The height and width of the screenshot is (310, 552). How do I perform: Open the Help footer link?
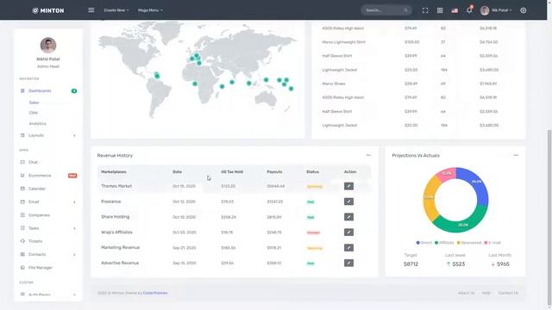pyautogui.click(x=486, y=293)
